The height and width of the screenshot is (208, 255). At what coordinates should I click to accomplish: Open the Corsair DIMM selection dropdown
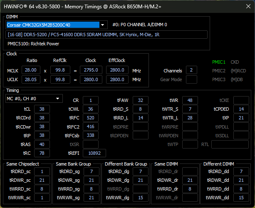[57, 25]
